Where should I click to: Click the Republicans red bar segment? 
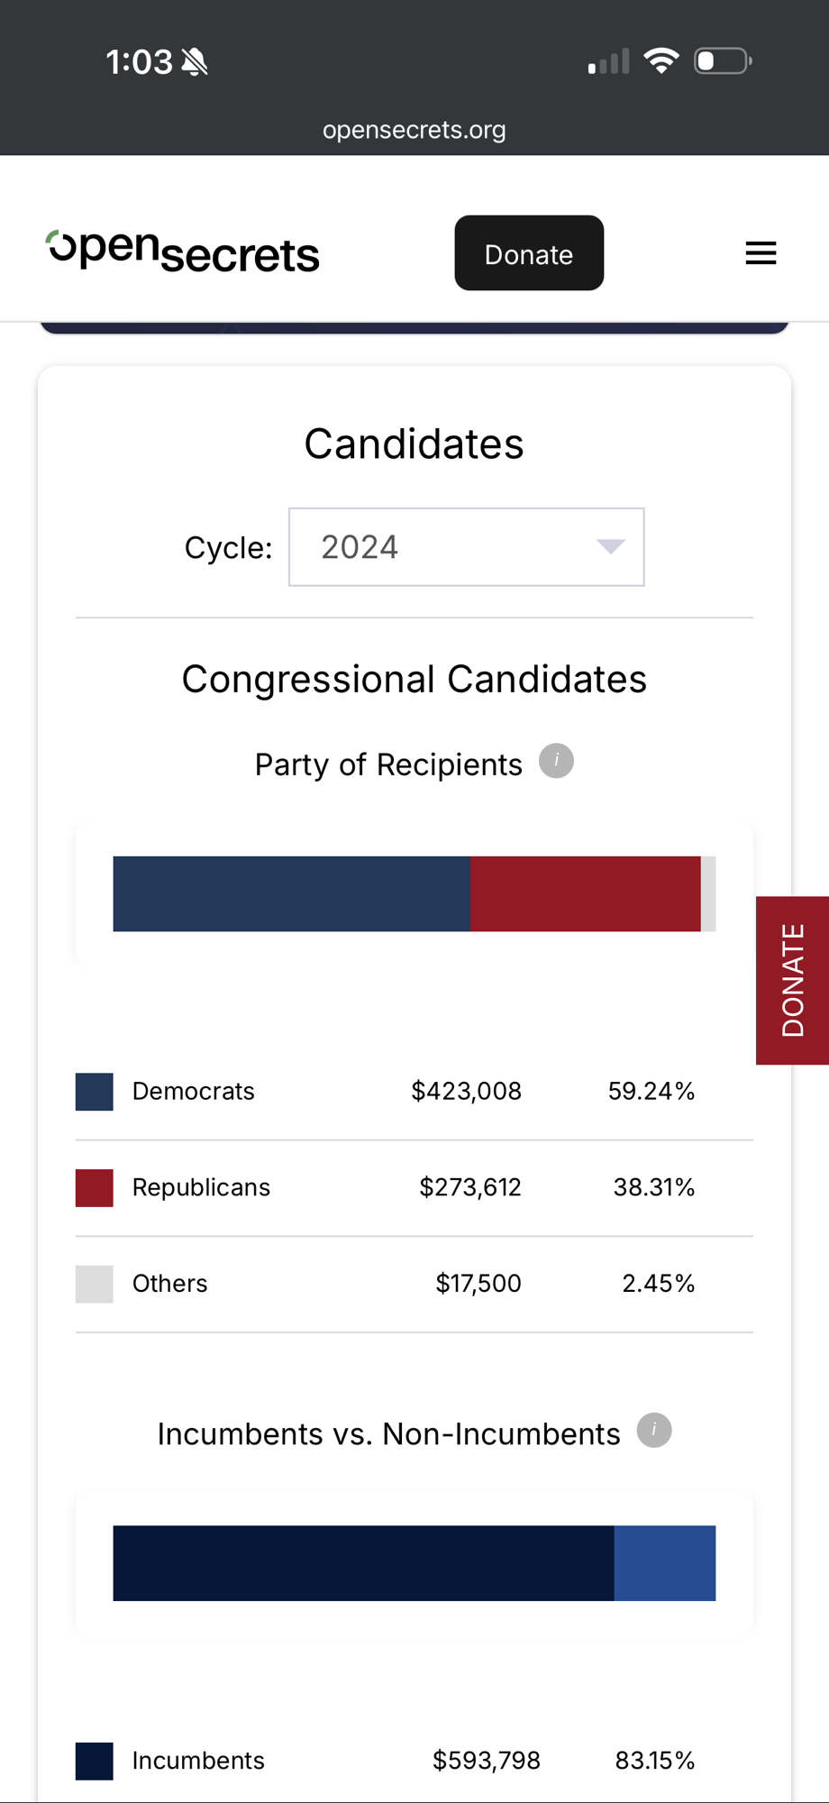[x=585, y=893]
